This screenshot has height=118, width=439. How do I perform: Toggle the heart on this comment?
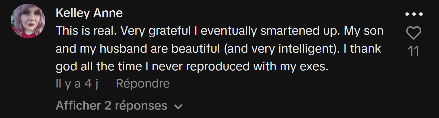coord(413,33)
